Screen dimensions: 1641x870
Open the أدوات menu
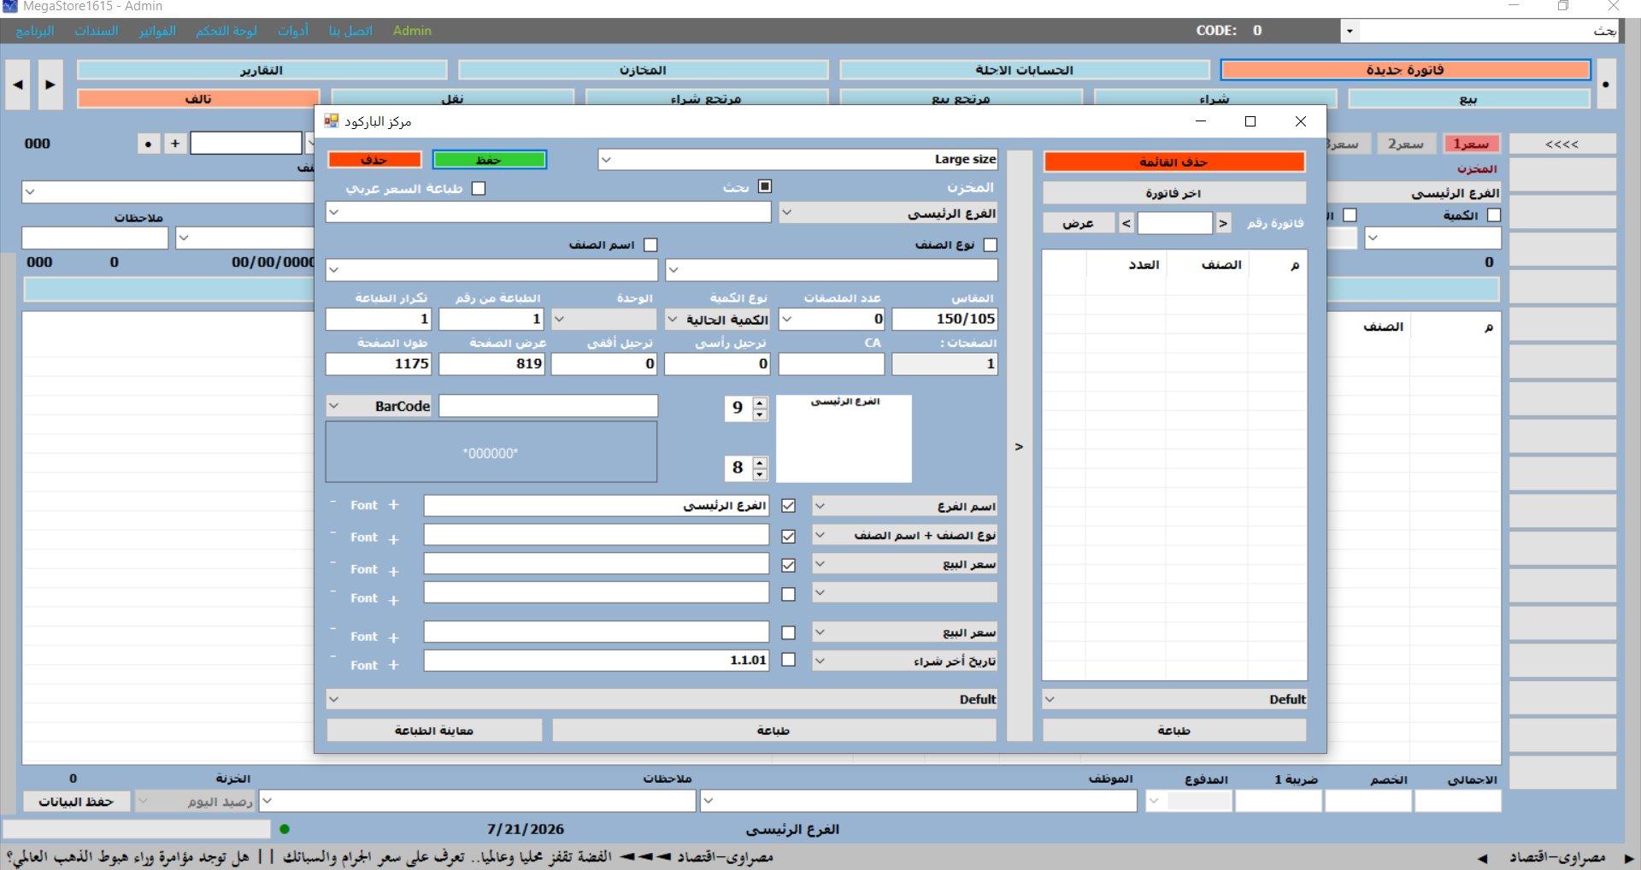pyautogui.click(x=293, y=31)
